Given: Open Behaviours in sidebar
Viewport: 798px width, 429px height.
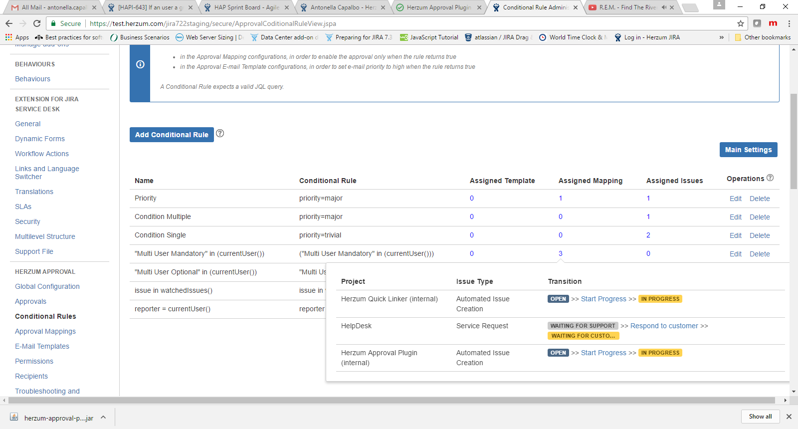Looking at the screenshot, I should pos(32,79).
